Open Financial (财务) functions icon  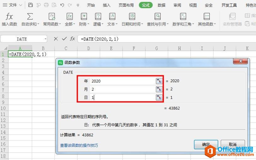coord(84,16)
